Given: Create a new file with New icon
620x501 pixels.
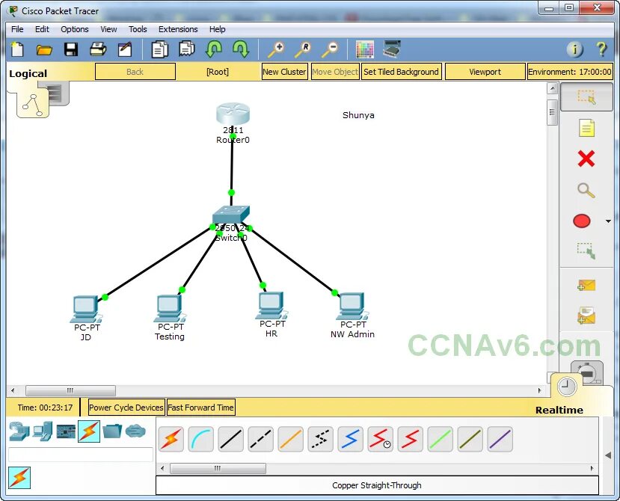Looking at the screenshot, I should (x=17, y=49).
